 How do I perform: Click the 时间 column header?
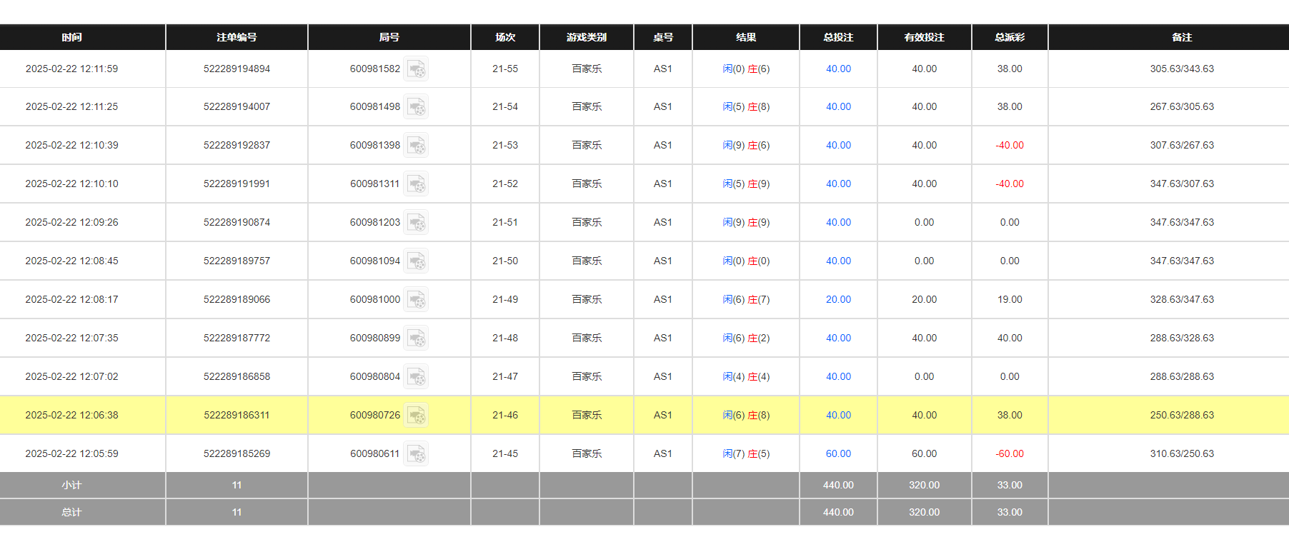click(71, 37)
